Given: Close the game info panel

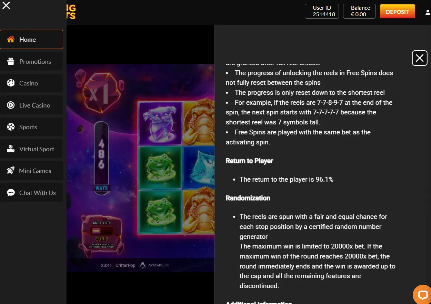Looking at the screenshot, I should pyautogui.click(x=420, y=58).
